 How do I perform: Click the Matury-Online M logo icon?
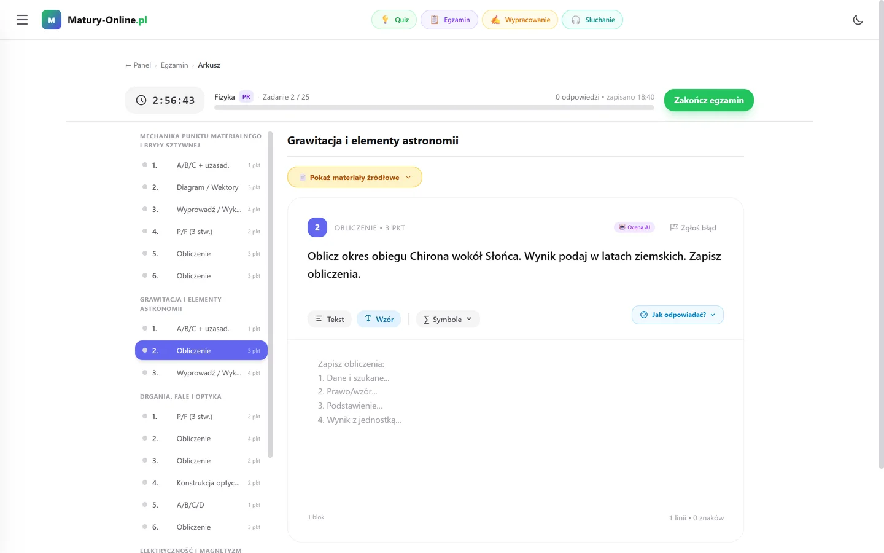(52, 20)
